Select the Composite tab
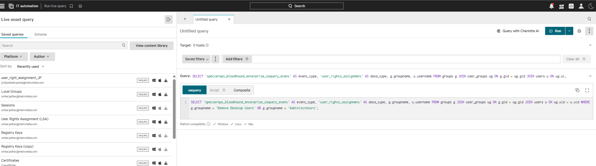The image size is (596, 166). coord(242,90)
